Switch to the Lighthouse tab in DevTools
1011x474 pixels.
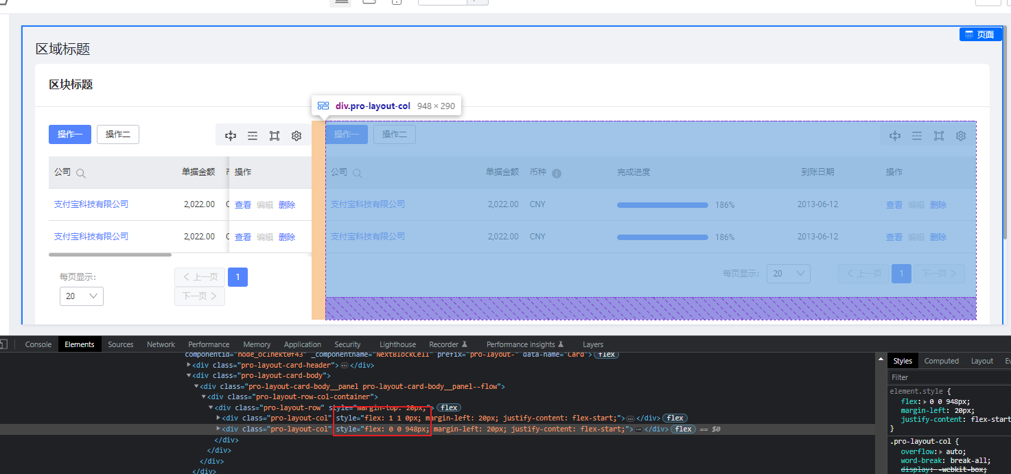397,344
